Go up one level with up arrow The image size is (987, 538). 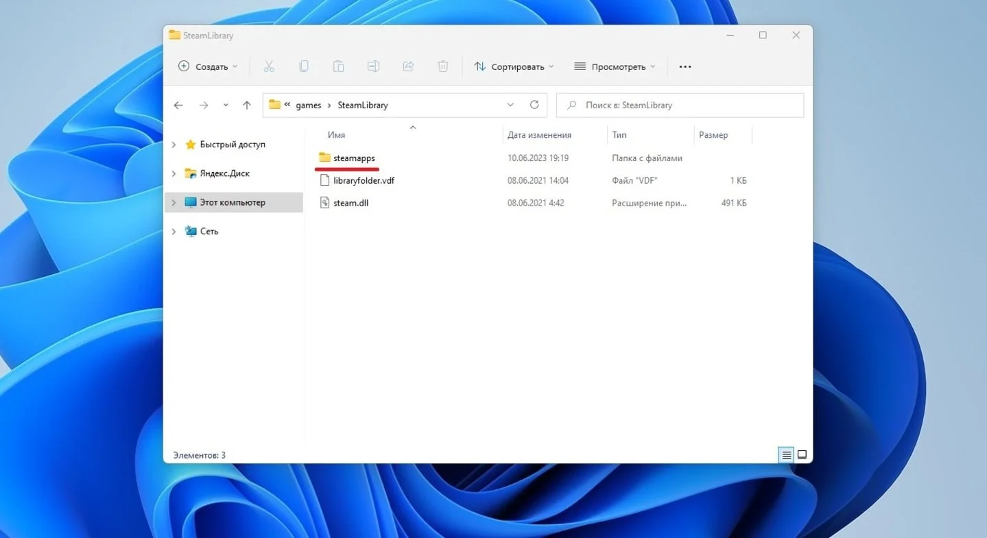pos(247,105)
